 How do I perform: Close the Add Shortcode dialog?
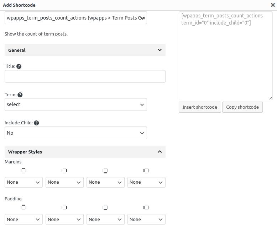click(273, 5)
